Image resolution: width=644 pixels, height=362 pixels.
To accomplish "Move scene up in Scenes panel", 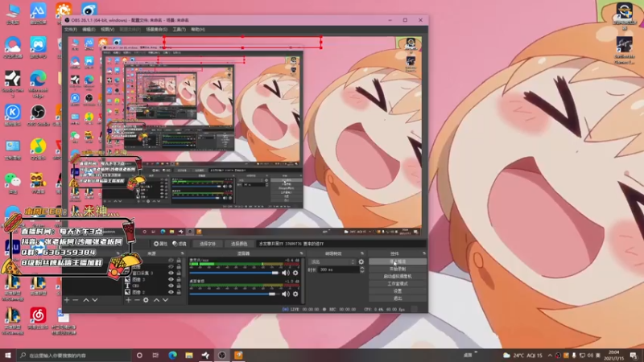I will (x=86, y=300).
